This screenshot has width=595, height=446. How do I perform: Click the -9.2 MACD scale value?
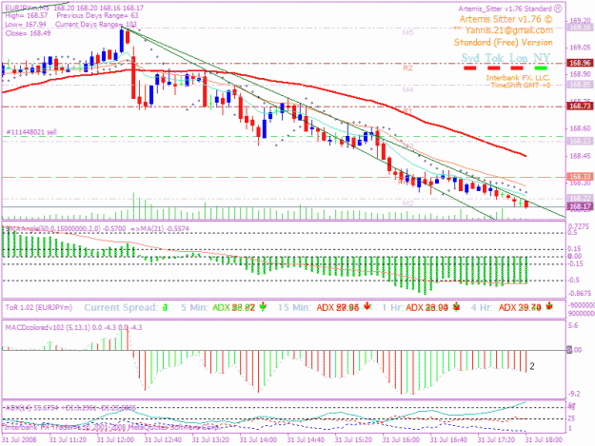pyautogui.click(x=574, y=395)
